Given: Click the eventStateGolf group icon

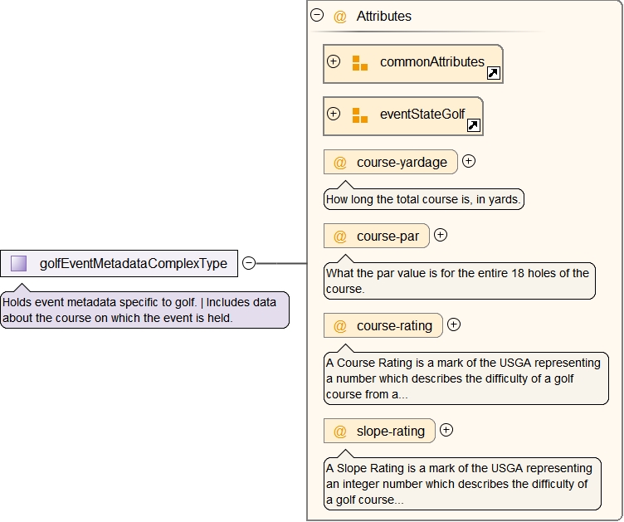Looking at the screenshot, I should (x=359, y=115).
